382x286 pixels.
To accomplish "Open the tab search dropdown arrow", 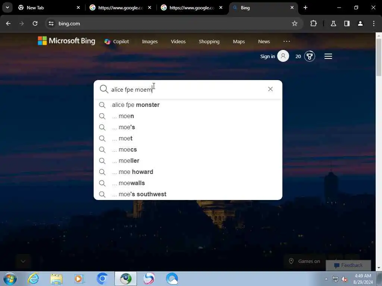I will pyautogui.click(x=7, y=7).
